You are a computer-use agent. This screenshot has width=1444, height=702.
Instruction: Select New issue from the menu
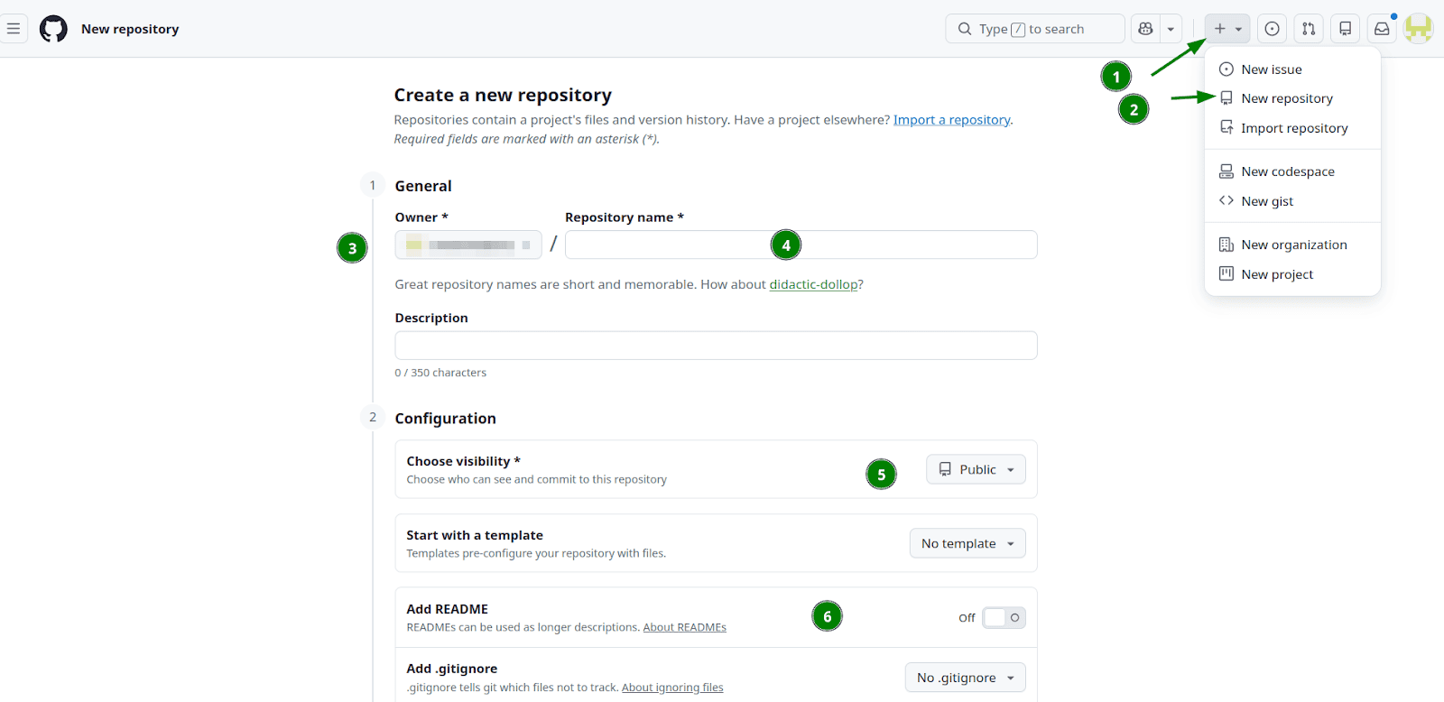click(1292, 69)
